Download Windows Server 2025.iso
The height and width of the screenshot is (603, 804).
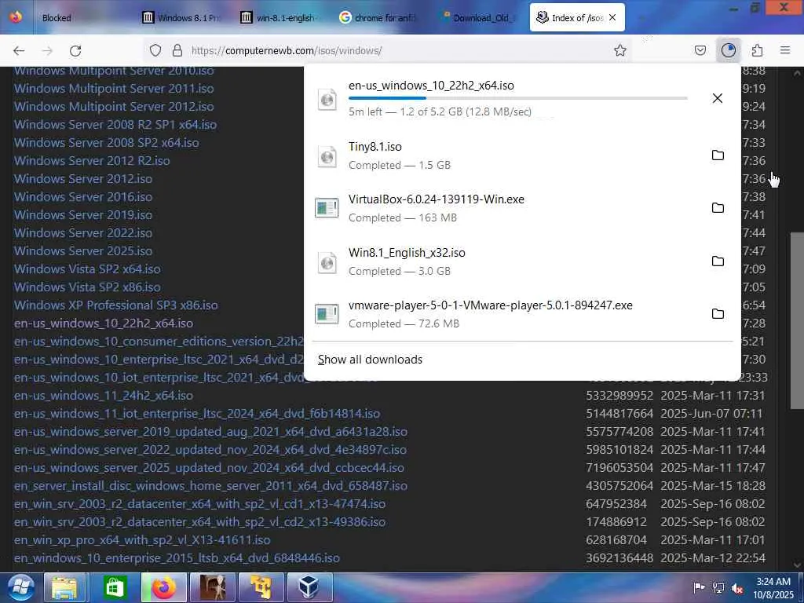[83, 250]
